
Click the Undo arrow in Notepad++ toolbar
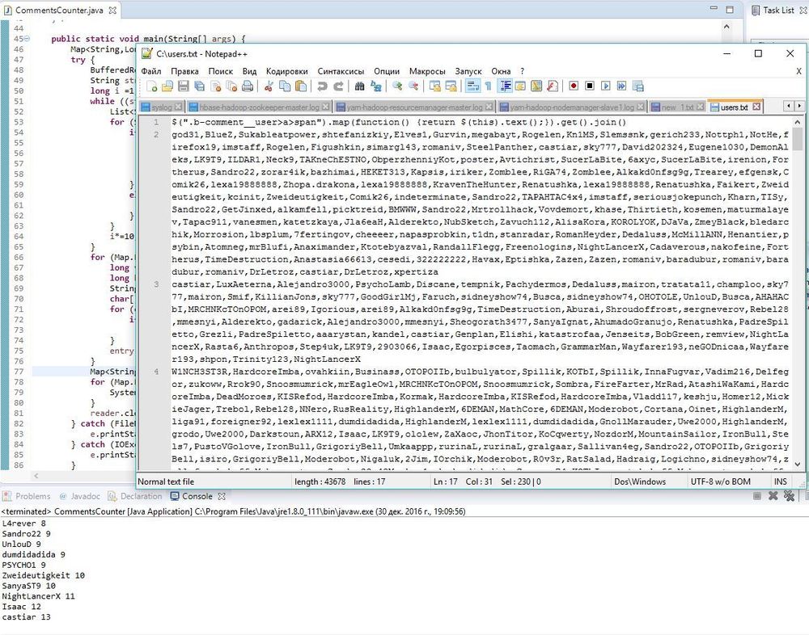click(323, 86)
